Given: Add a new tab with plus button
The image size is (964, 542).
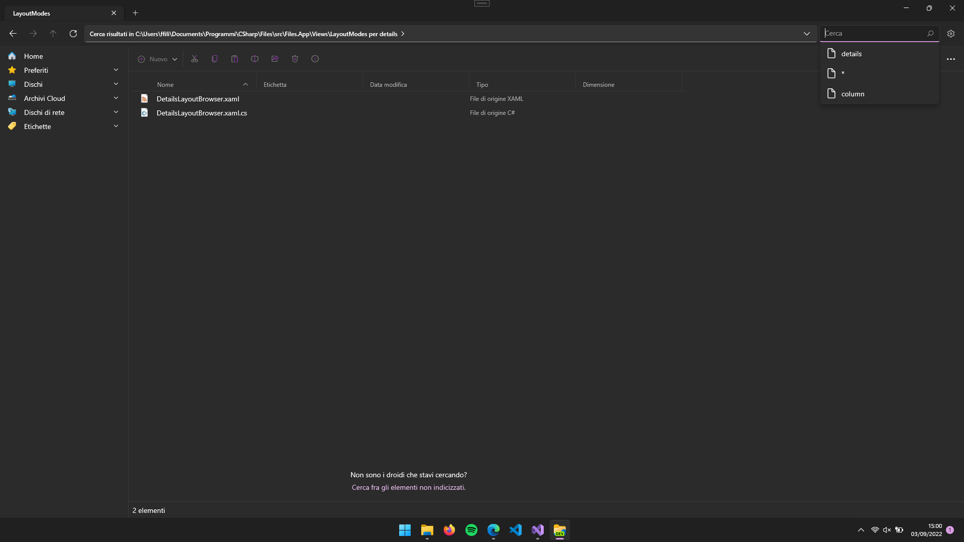Looking at the screenshot, I should pos(135,13).
